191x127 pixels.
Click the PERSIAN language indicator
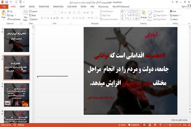21,125
